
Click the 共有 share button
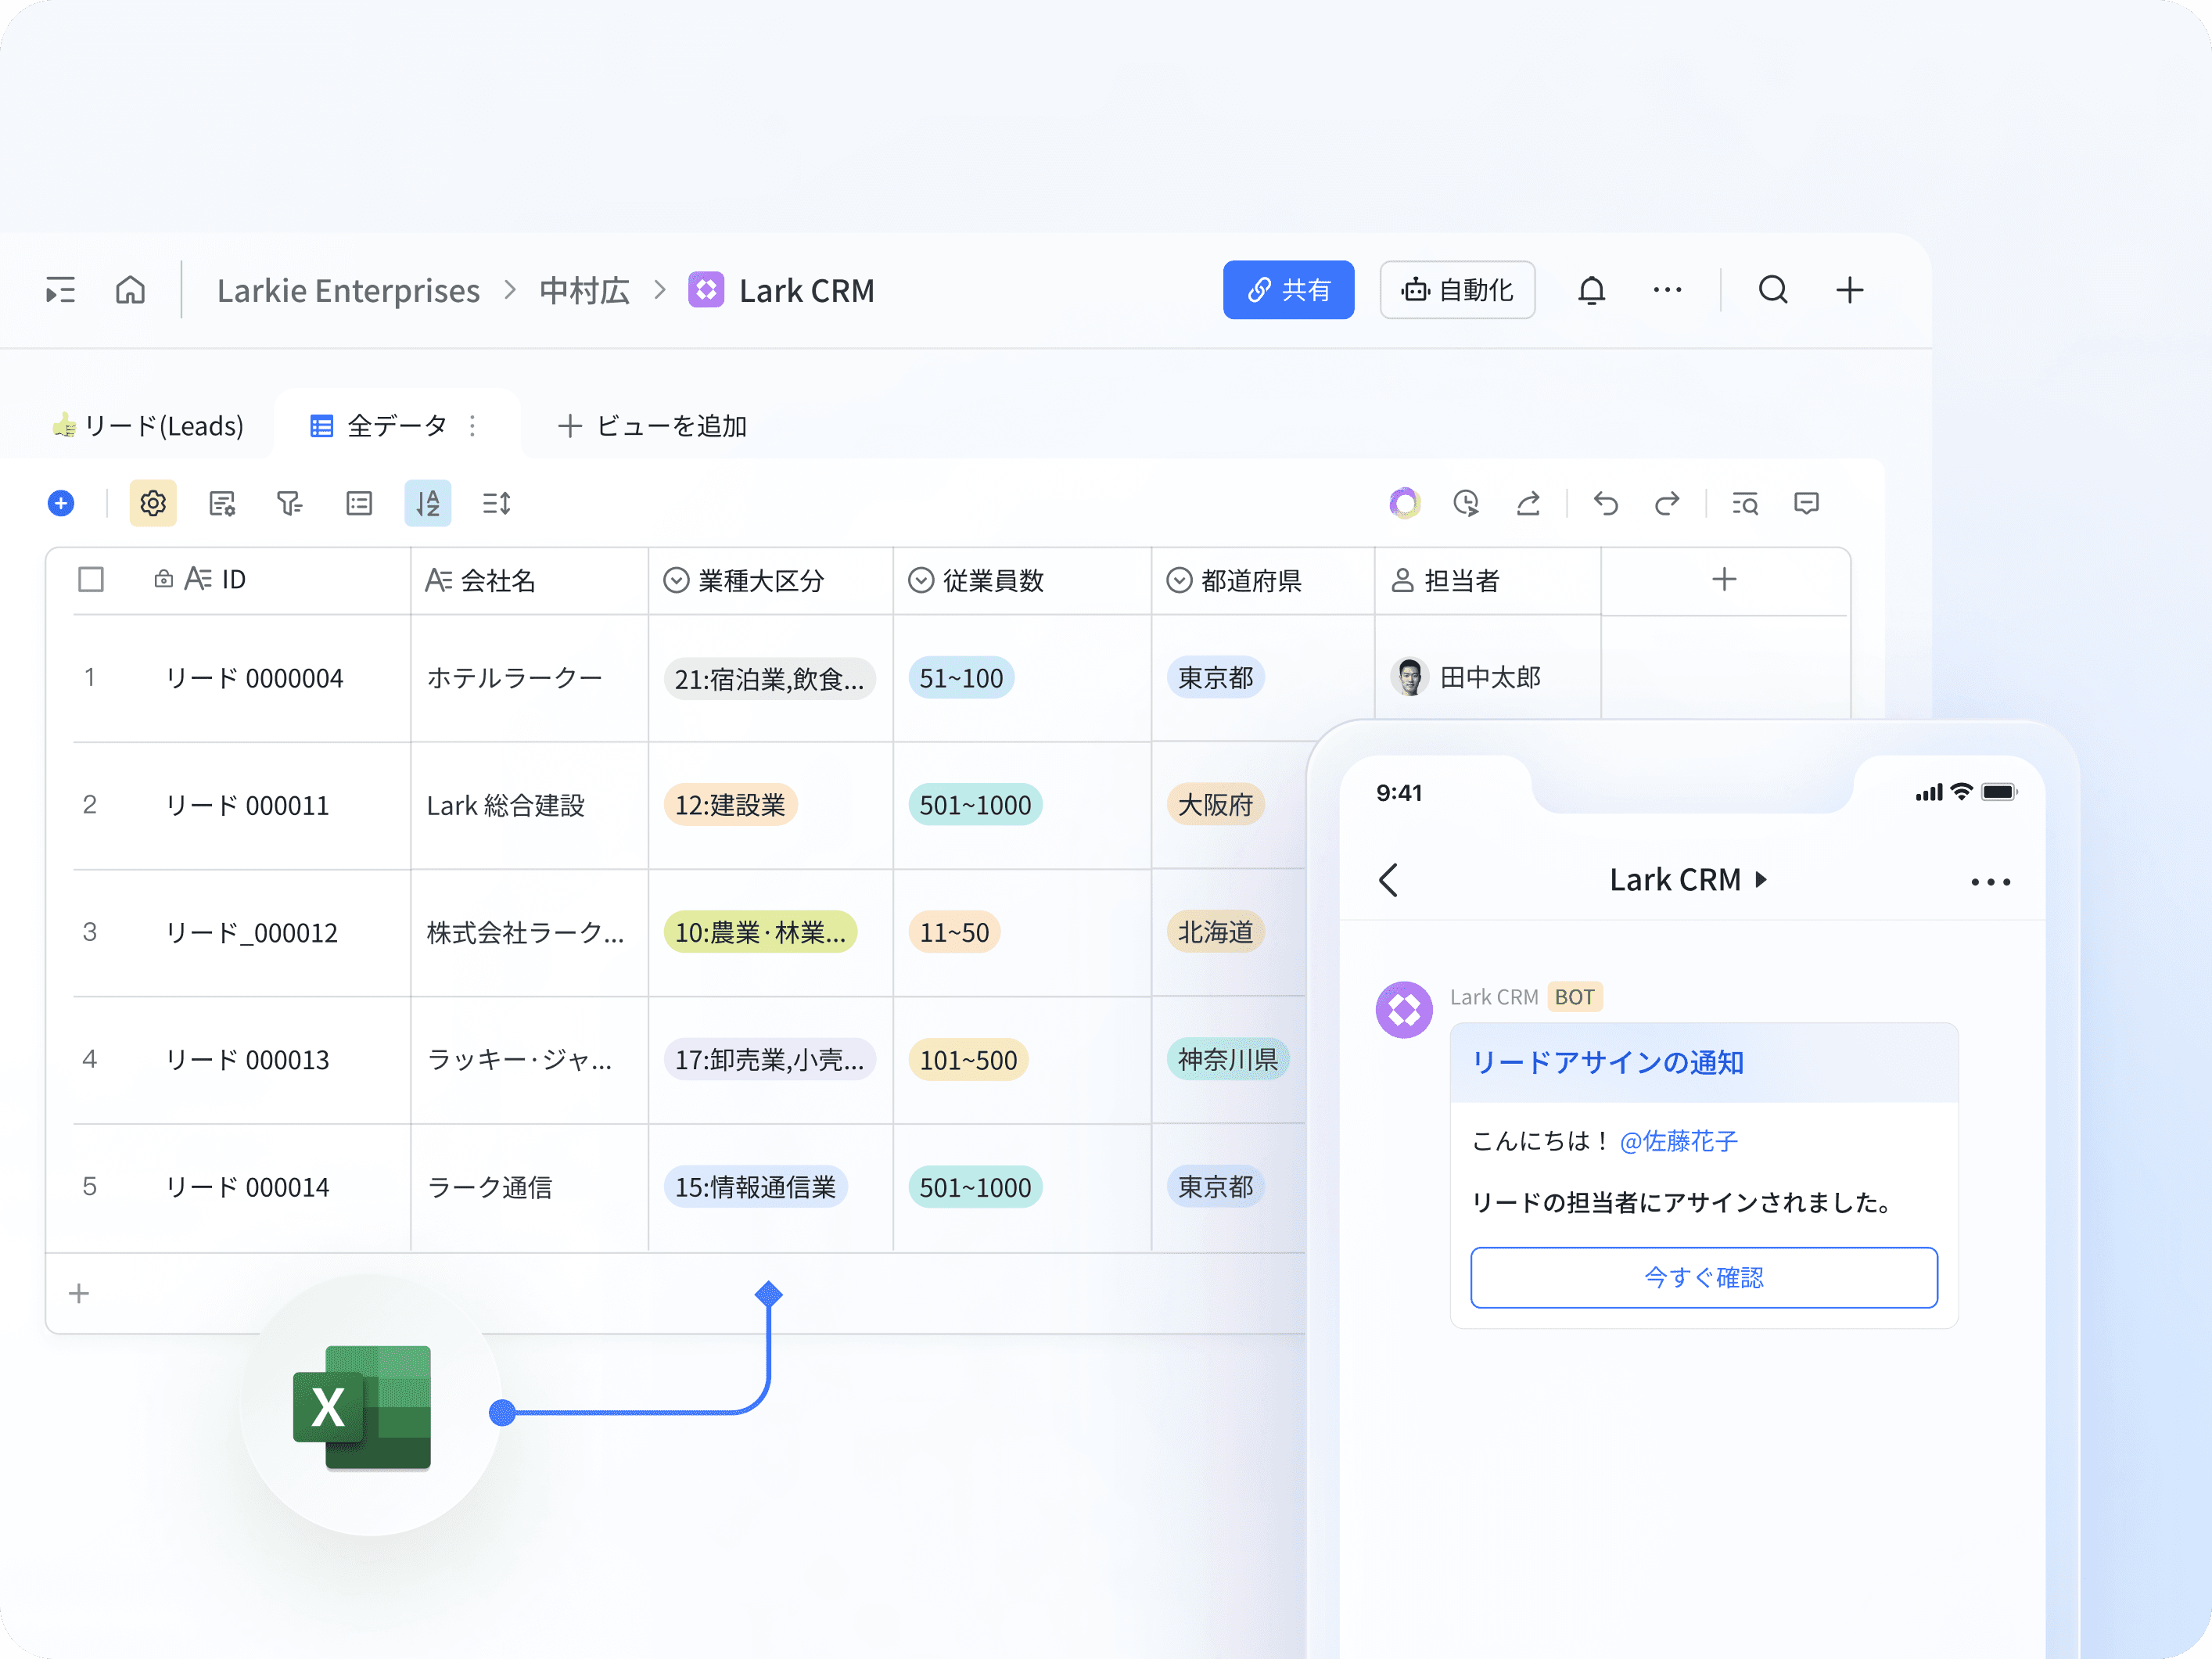coord(1288,290)
